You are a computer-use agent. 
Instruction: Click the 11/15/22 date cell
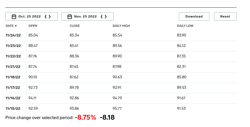point(13,108)
